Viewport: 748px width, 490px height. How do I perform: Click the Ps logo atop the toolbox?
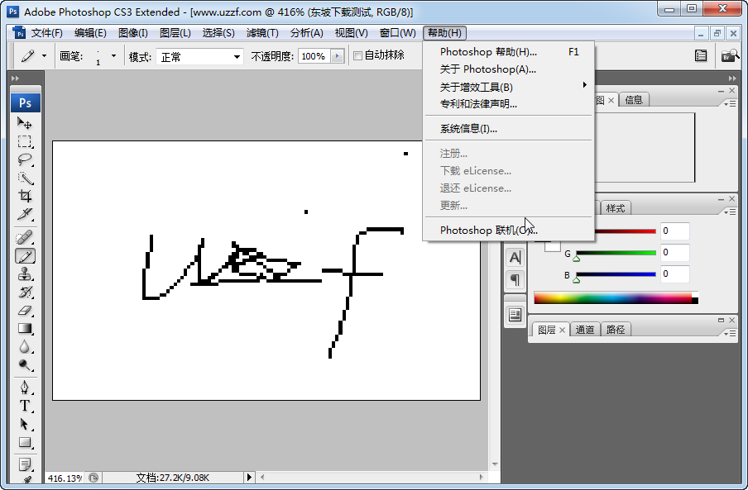point(26,102)
